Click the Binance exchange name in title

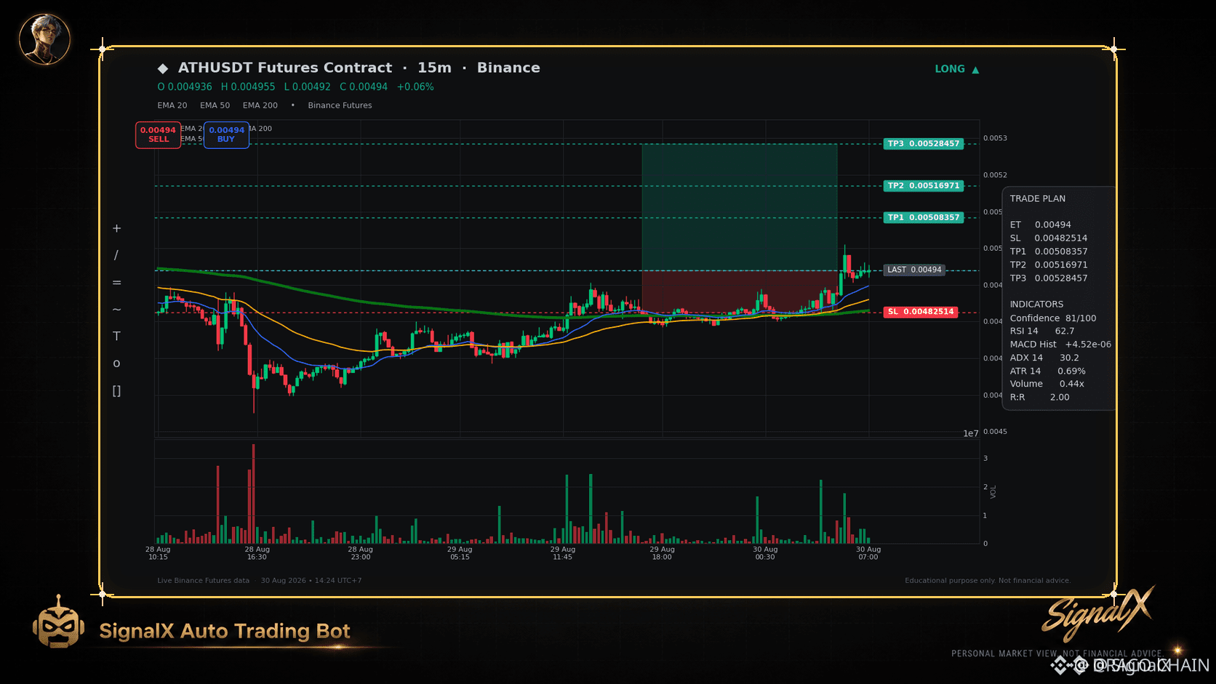[508, 68]
